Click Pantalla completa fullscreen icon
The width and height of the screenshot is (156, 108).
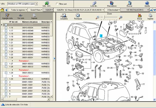click(x=64, y=16)
